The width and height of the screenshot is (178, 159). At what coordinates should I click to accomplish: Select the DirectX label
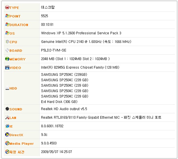click(16, 135)
